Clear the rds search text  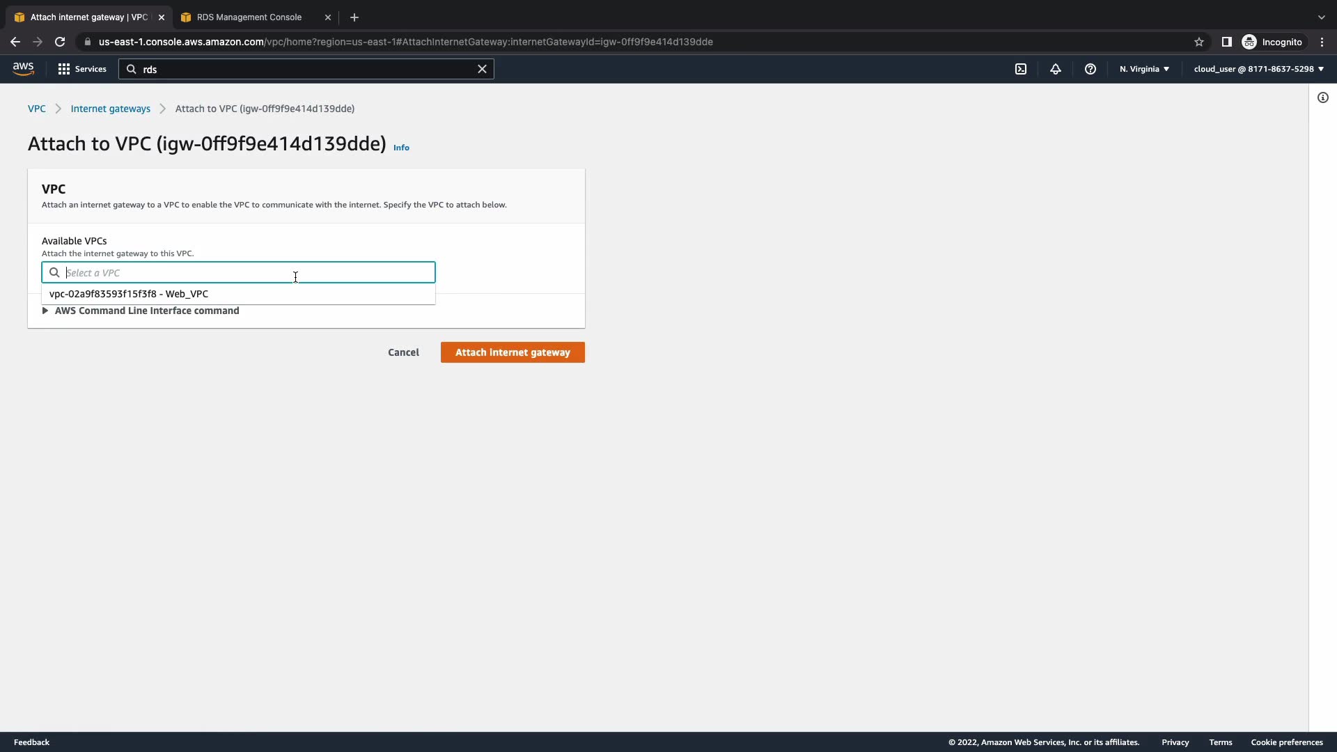click(482, 69)
